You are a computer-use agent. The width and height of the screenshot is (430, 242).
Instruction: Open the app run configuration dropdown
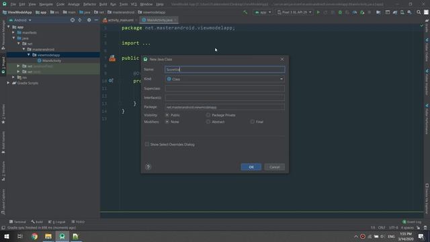click(263, 12)
